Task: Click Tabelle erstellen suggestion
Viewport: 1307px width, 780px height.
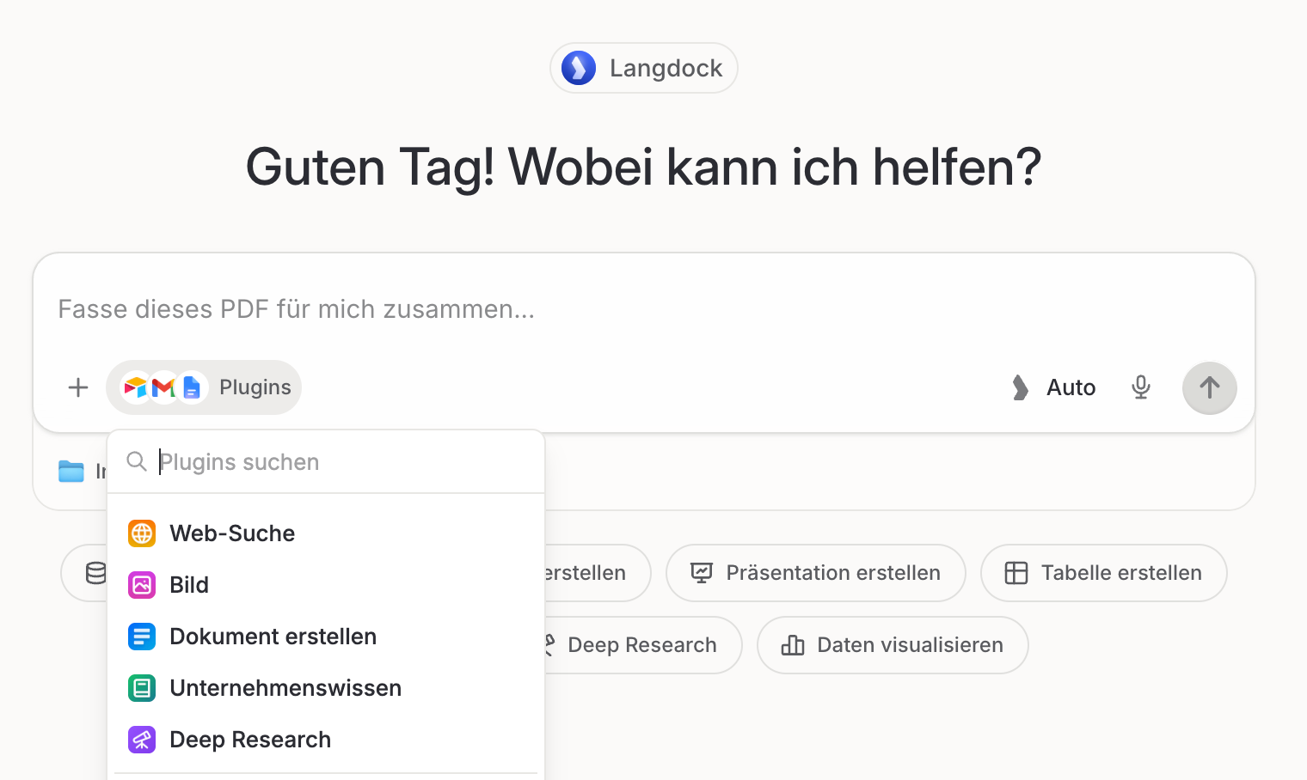Action: tap(1104, 573)
